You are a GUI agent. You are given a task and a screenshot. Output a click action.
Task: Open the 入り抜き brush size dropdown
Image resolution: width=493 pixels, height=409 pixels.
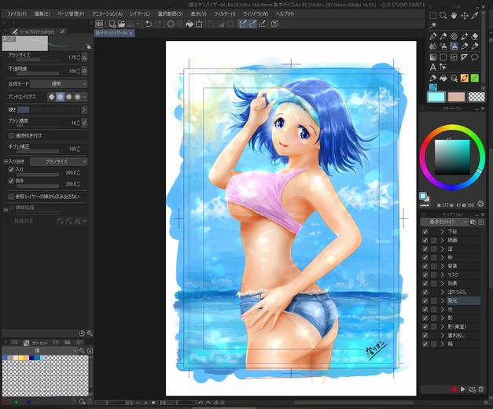coord(58,161)
